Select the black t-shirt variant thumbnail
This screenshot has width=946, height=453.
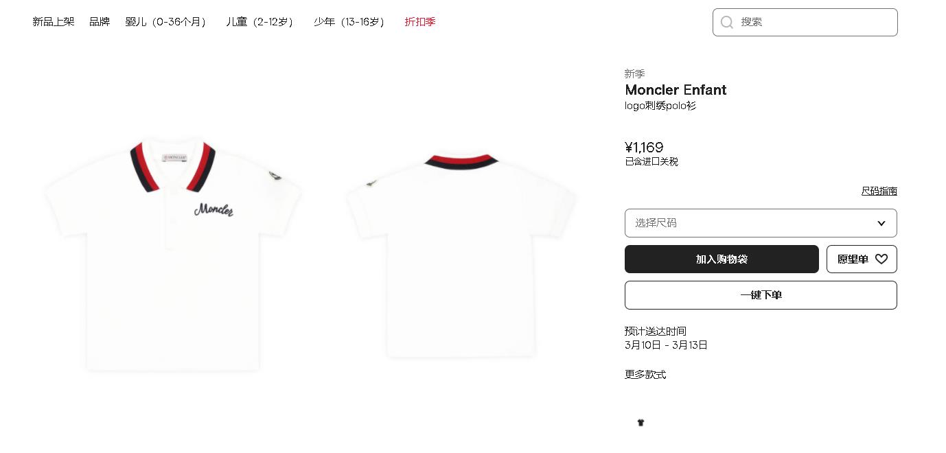[x=641, y=423]
